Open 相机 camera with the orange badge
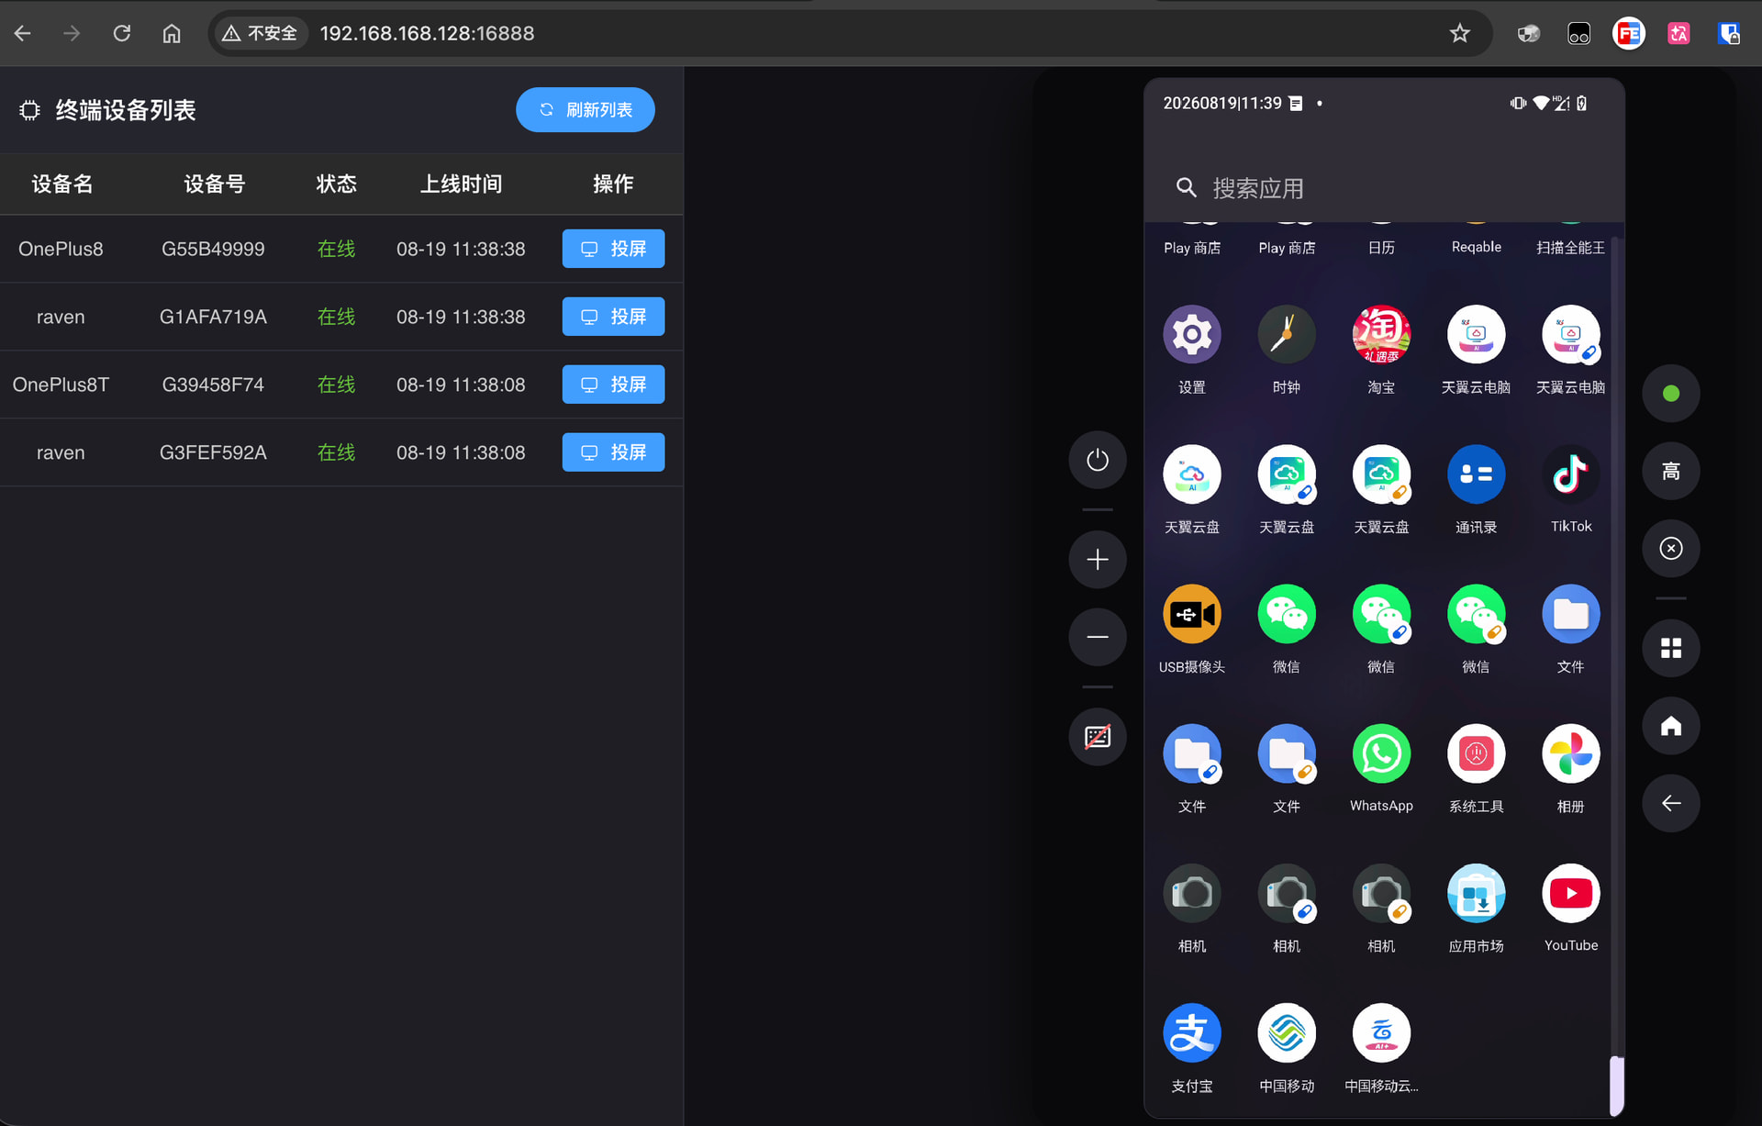The height and width of the screenshot is (1126, 1762). click(1381, 893)
